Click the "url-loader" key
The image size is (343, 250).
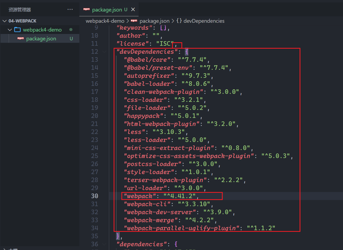pos(145,188)
